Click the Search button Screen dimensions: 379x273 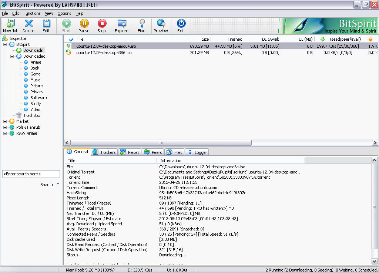pyautogui.click(x=46, y=185)
